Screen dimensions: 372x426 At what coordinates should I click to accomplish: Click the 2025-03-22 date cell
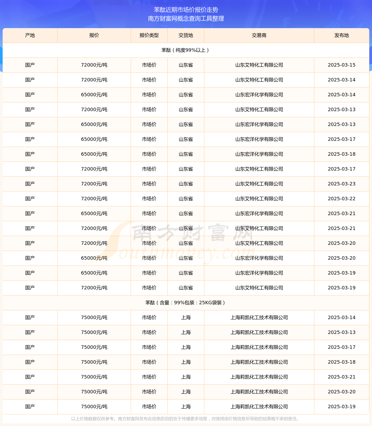(341, 199)
